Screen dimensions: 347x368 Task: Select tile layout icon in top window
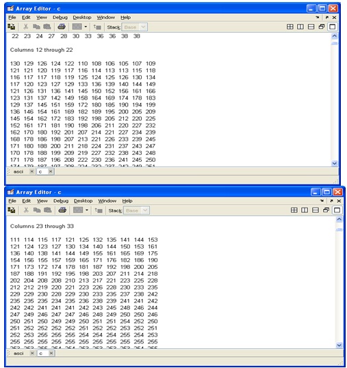coord(290,27)
